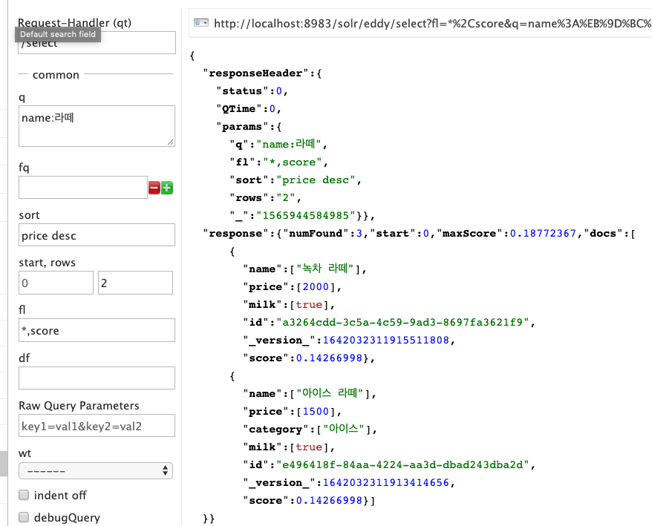Viewport: 652px width, 526px height.
Task: Enable the debugQuery checkbox
Action: 24,517
